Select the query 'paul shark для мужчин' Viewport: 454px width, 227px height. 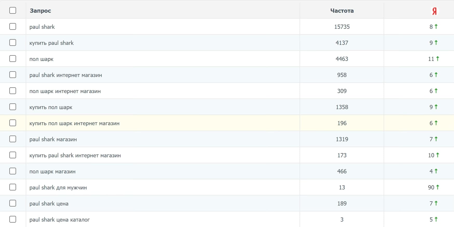point(58,188)
